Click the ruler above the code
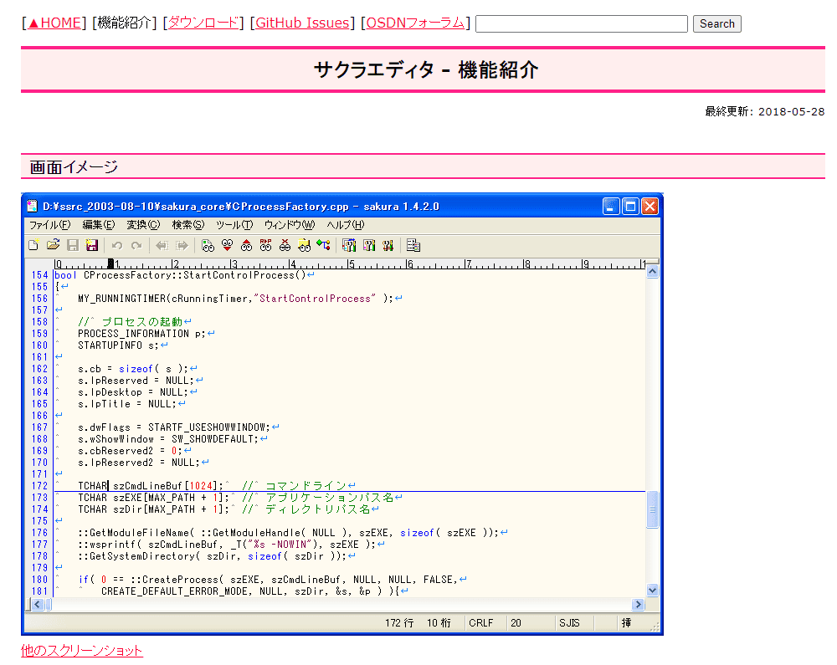This screenshot has width=837, height=665. (350, 263)
